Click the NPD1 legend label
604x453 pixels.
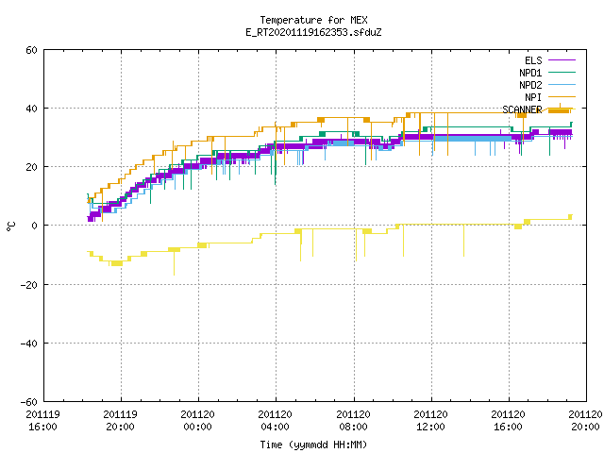coord(530,73)
